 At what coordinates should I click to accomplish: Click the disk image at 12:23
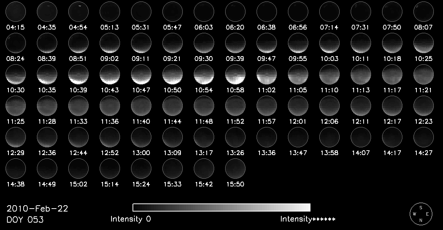423,106
